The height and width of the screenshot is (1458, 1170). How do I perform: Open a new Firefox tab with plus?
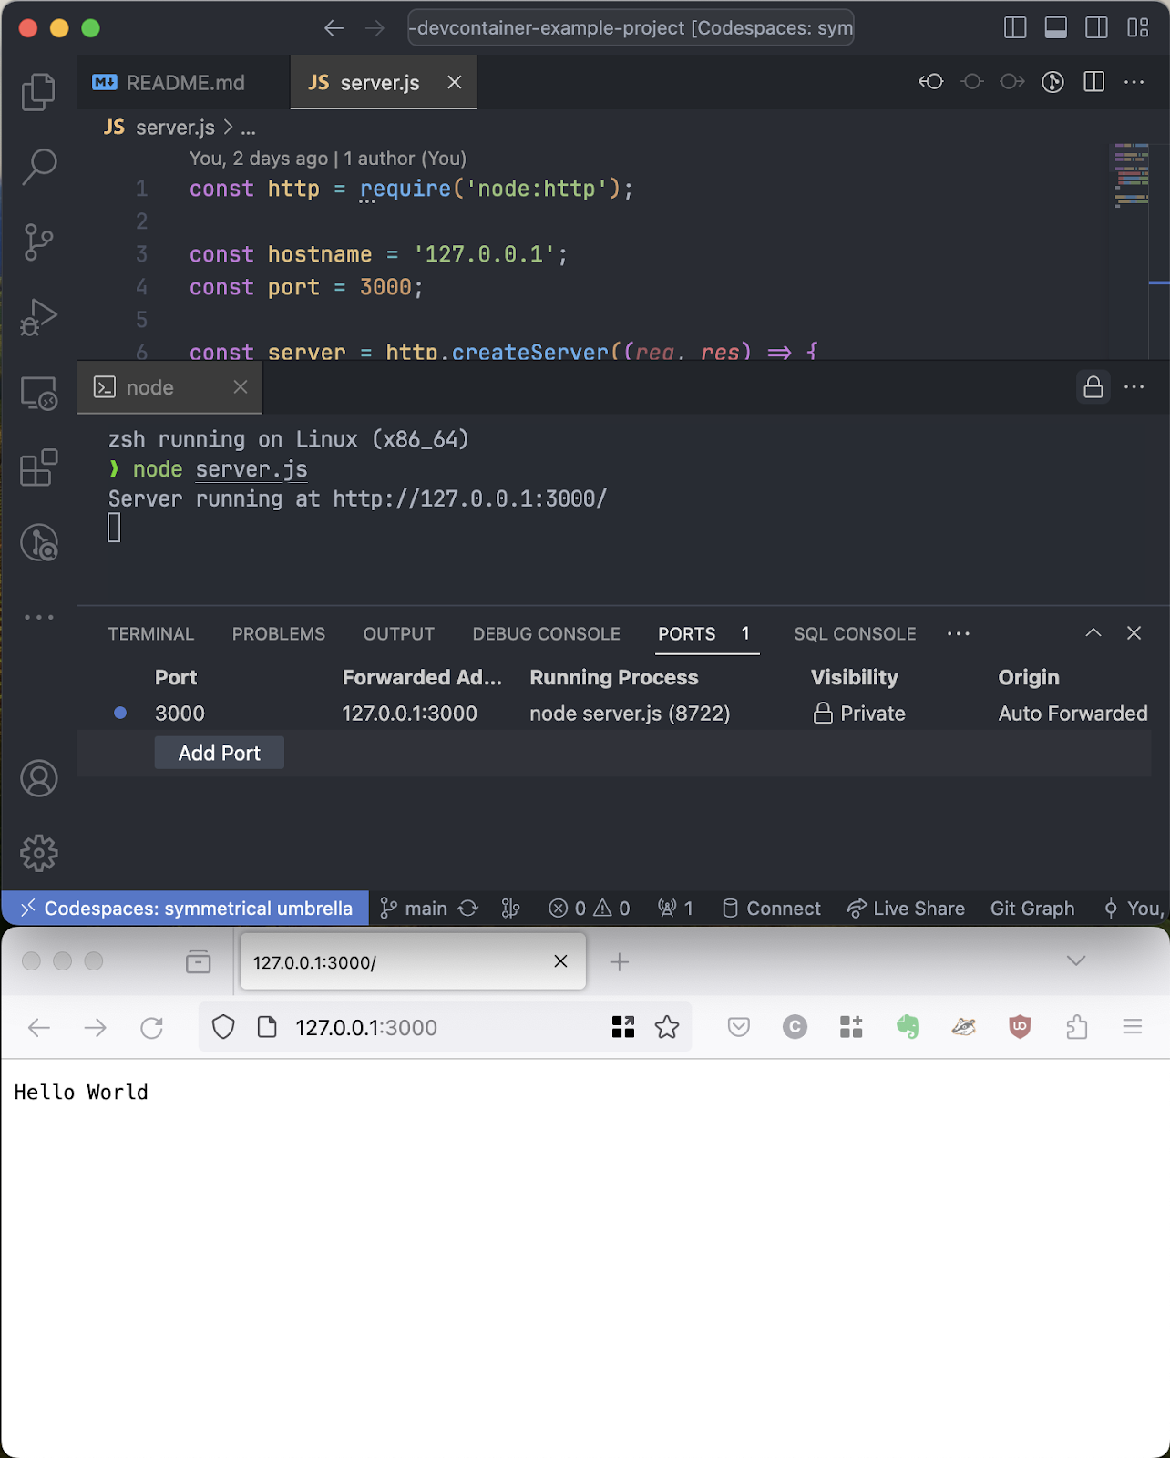(620, 961)
